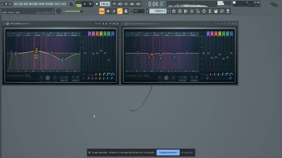This screenshot has width=282, height=158.
Task: Open the OPTIONS menu
Action: click(49, 4)
